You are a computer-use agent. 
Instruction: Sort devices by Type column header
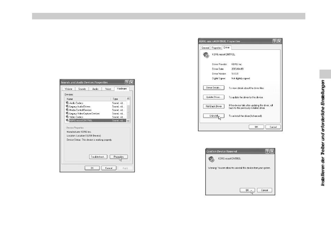click(118, 99)
